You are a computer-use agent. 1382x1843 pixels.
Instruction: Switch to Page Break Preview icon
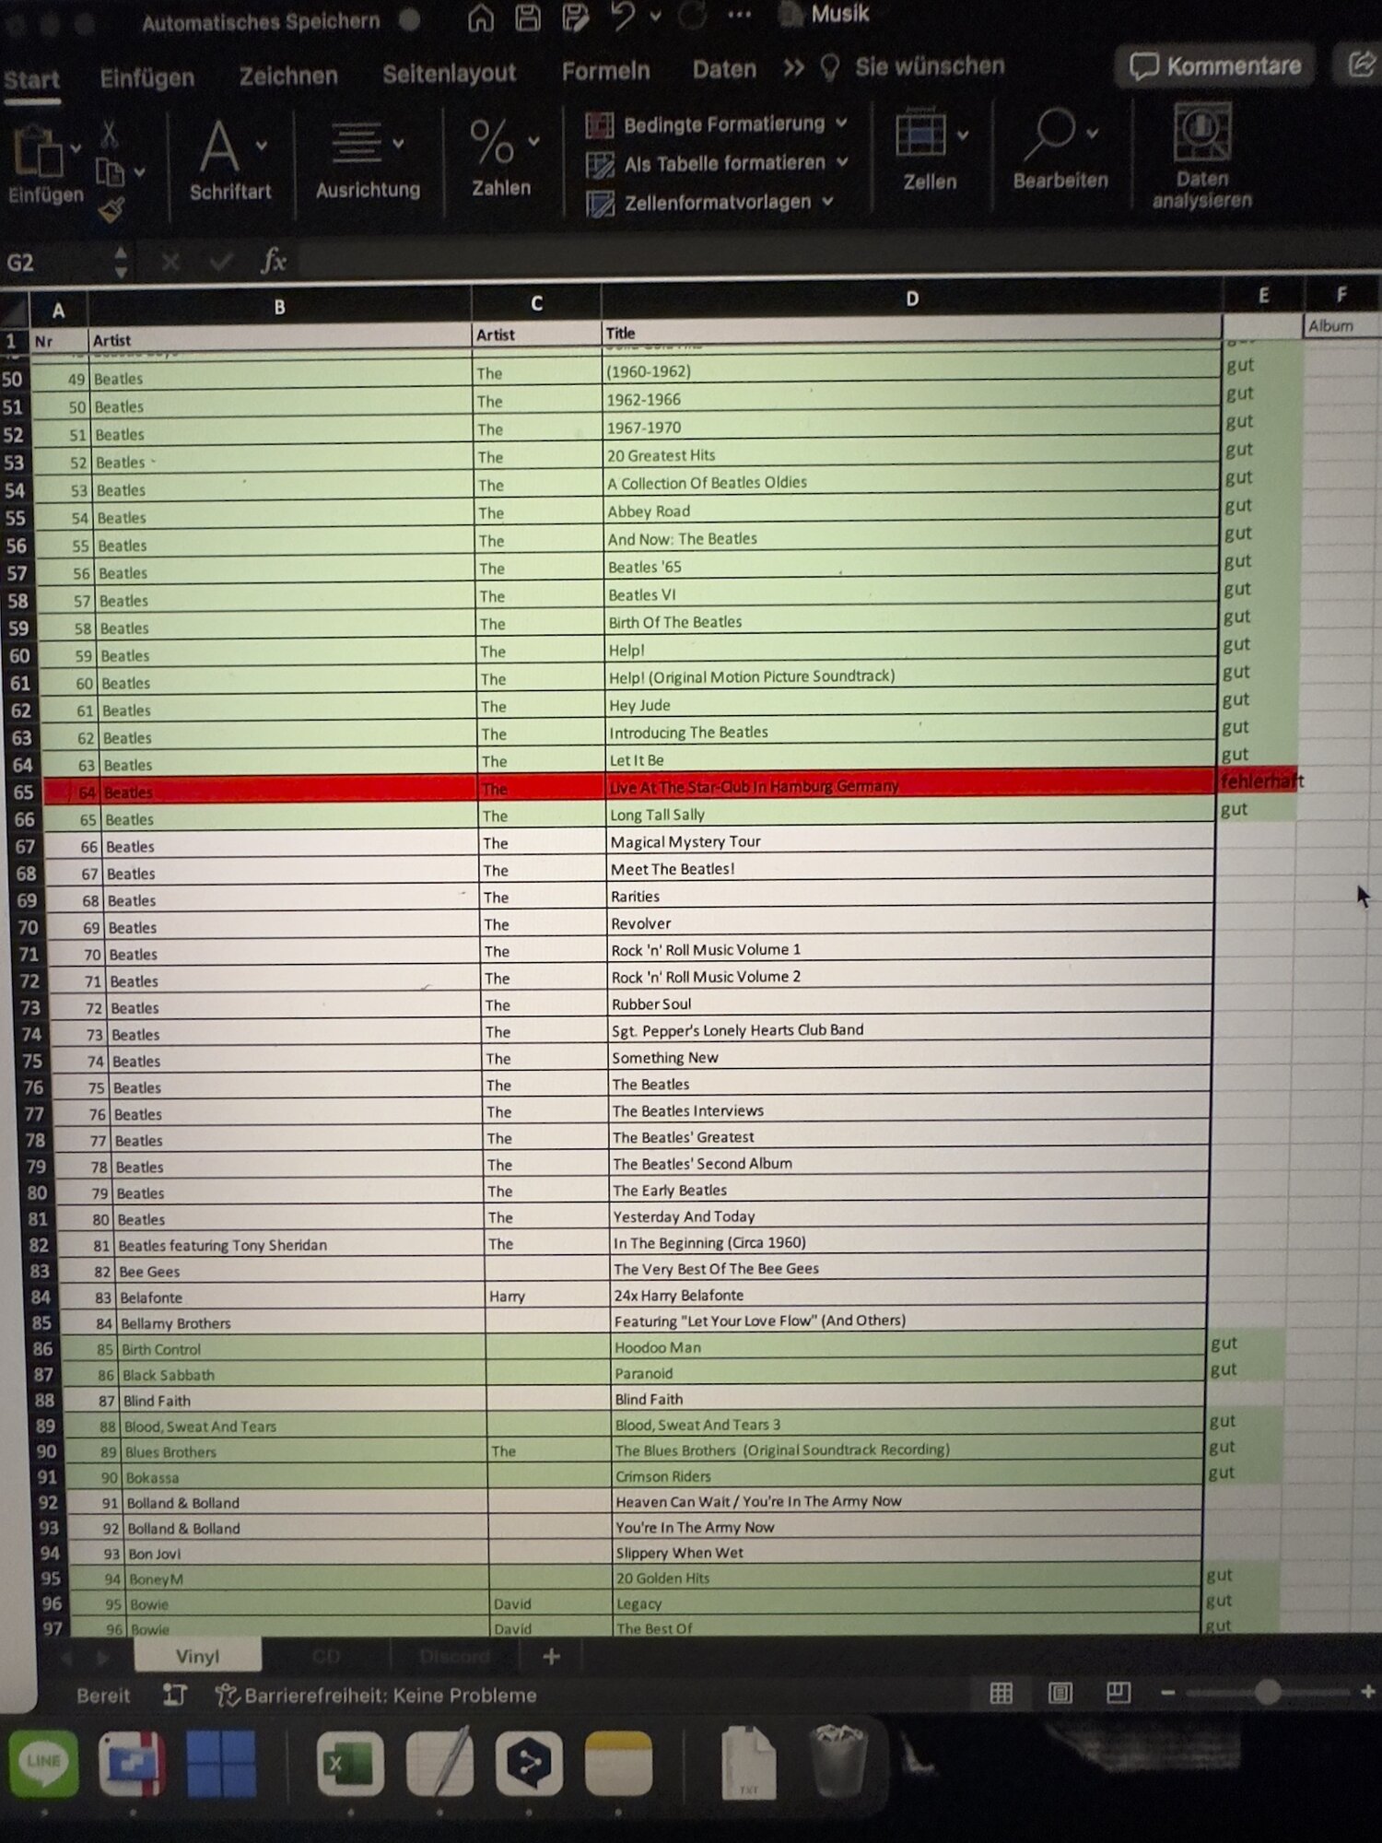[x=1118, y=1692]
